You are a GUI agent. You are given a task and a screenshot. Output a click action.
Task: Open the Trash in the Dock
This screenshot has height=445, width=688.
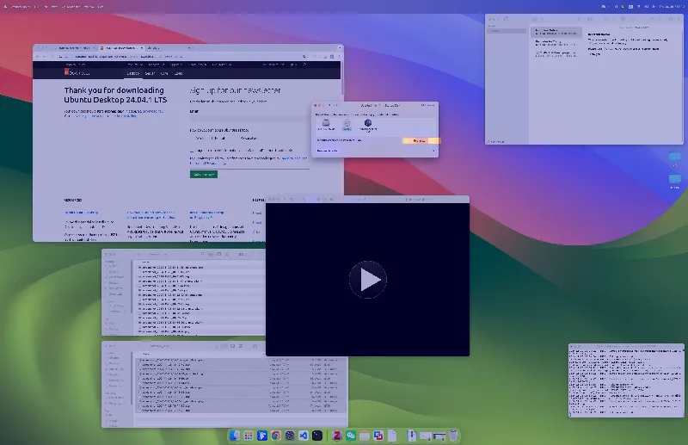(453, 436)
